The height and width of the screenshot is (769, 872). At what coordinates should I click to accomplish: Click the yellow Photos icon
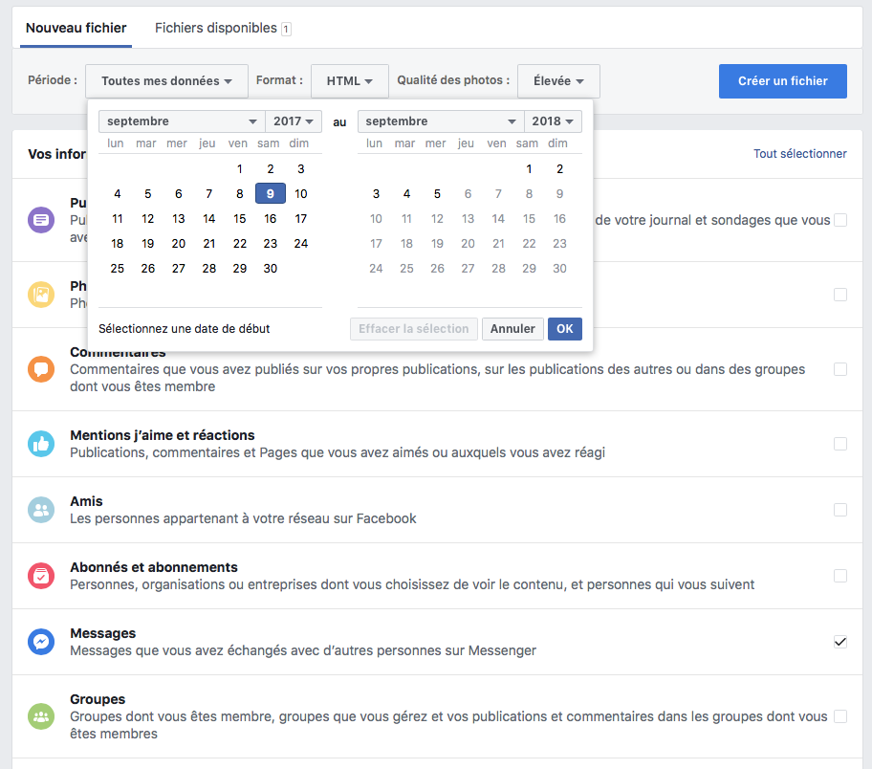(x=41, y=295)
